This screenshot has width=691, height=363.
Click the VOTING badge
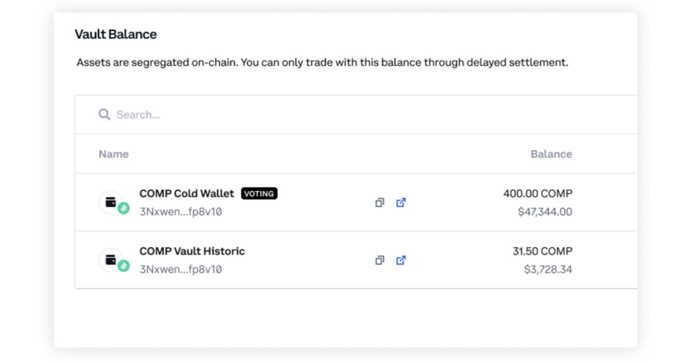(259, 194)
